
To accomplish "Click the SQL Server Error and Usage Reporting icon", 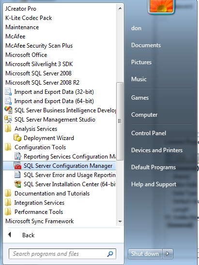I will click(x=17, y=175).
